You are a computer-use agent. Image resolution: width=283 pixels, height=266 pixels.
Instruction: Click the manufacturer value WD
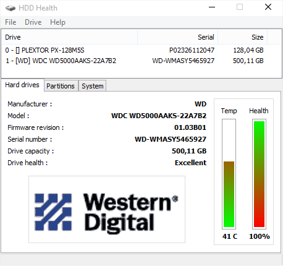[200, 104]
